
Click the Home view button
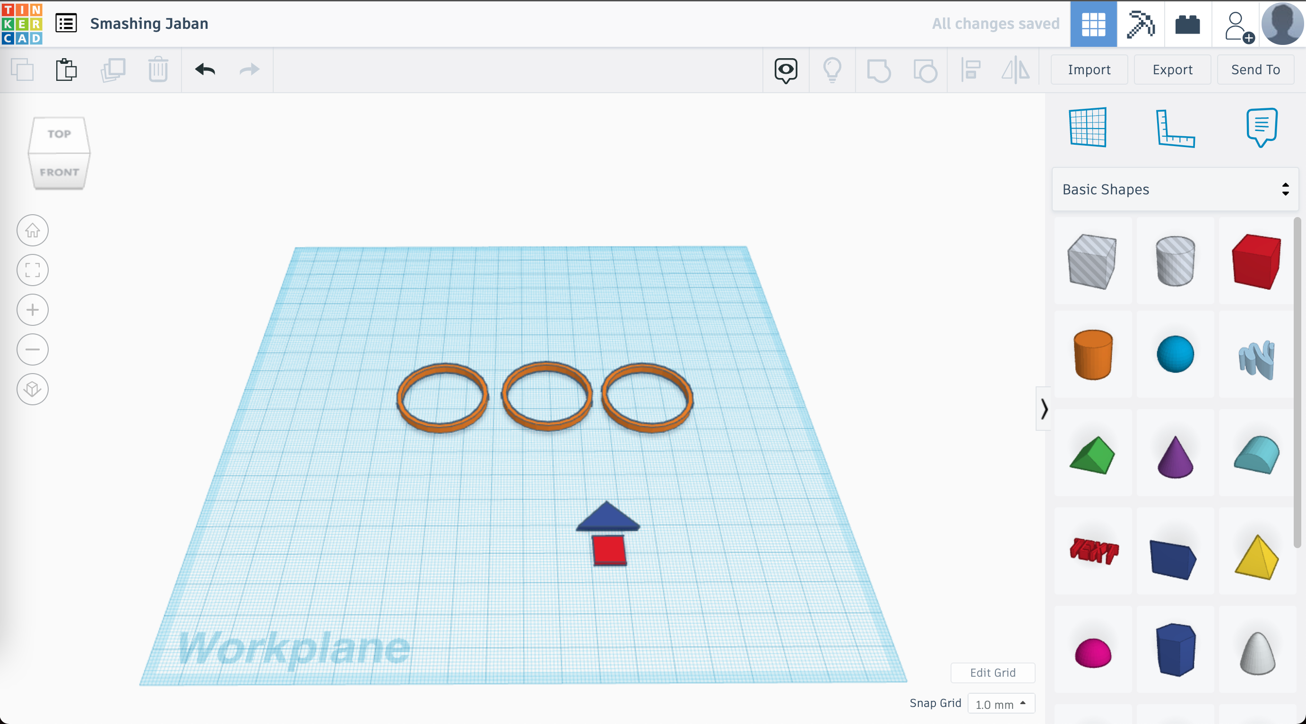pyautogui.click(x=33, y=230)
